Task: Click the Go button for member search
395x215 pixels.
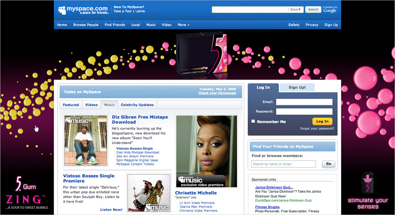Action: pos(329,164)
